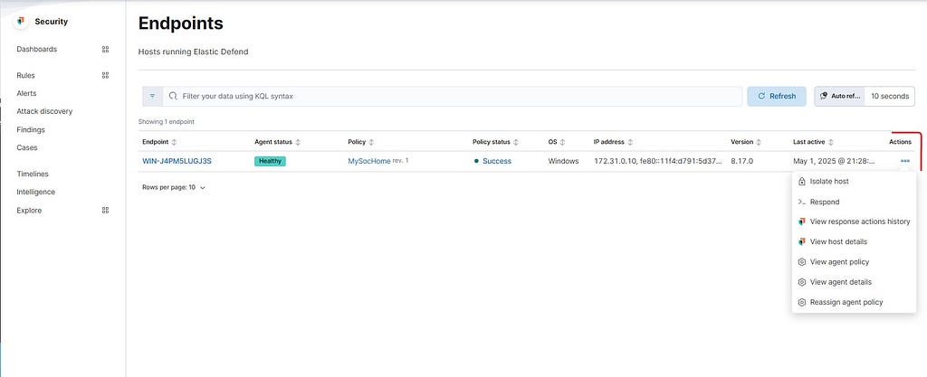Screen dimensions: 927x377
Task: Open Attack discovery in the sidebar
Action: (x=44, y=111)
